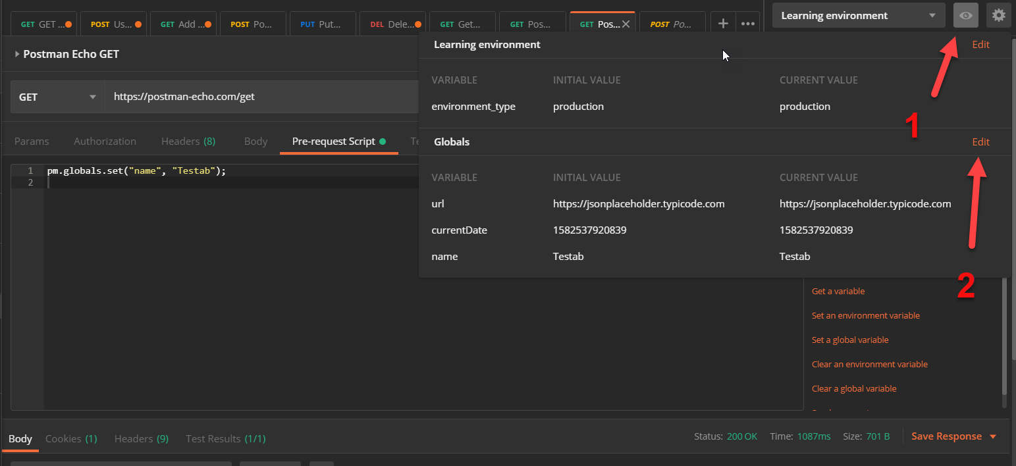Open the first GET GET... request tab
This screenshot has height=466, width=1016.
point(45,24)
